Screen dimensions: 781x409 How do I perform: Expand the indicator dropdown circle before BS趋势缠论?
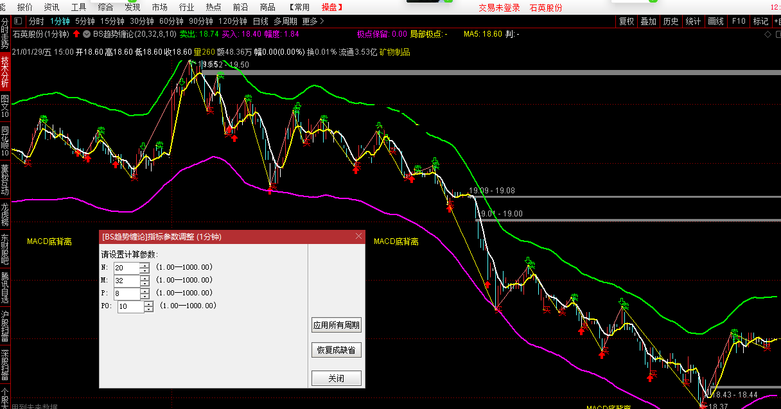pos(87,33)
